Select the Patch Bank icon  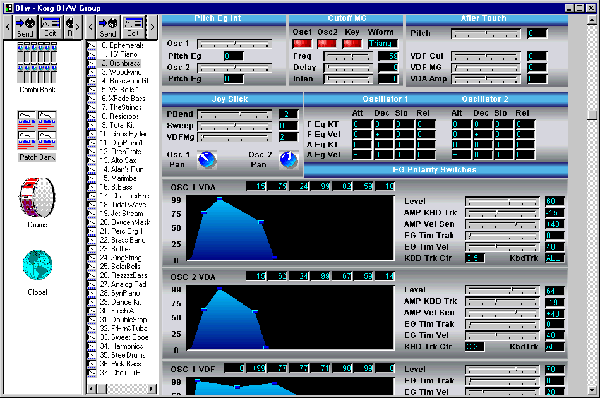37,130
